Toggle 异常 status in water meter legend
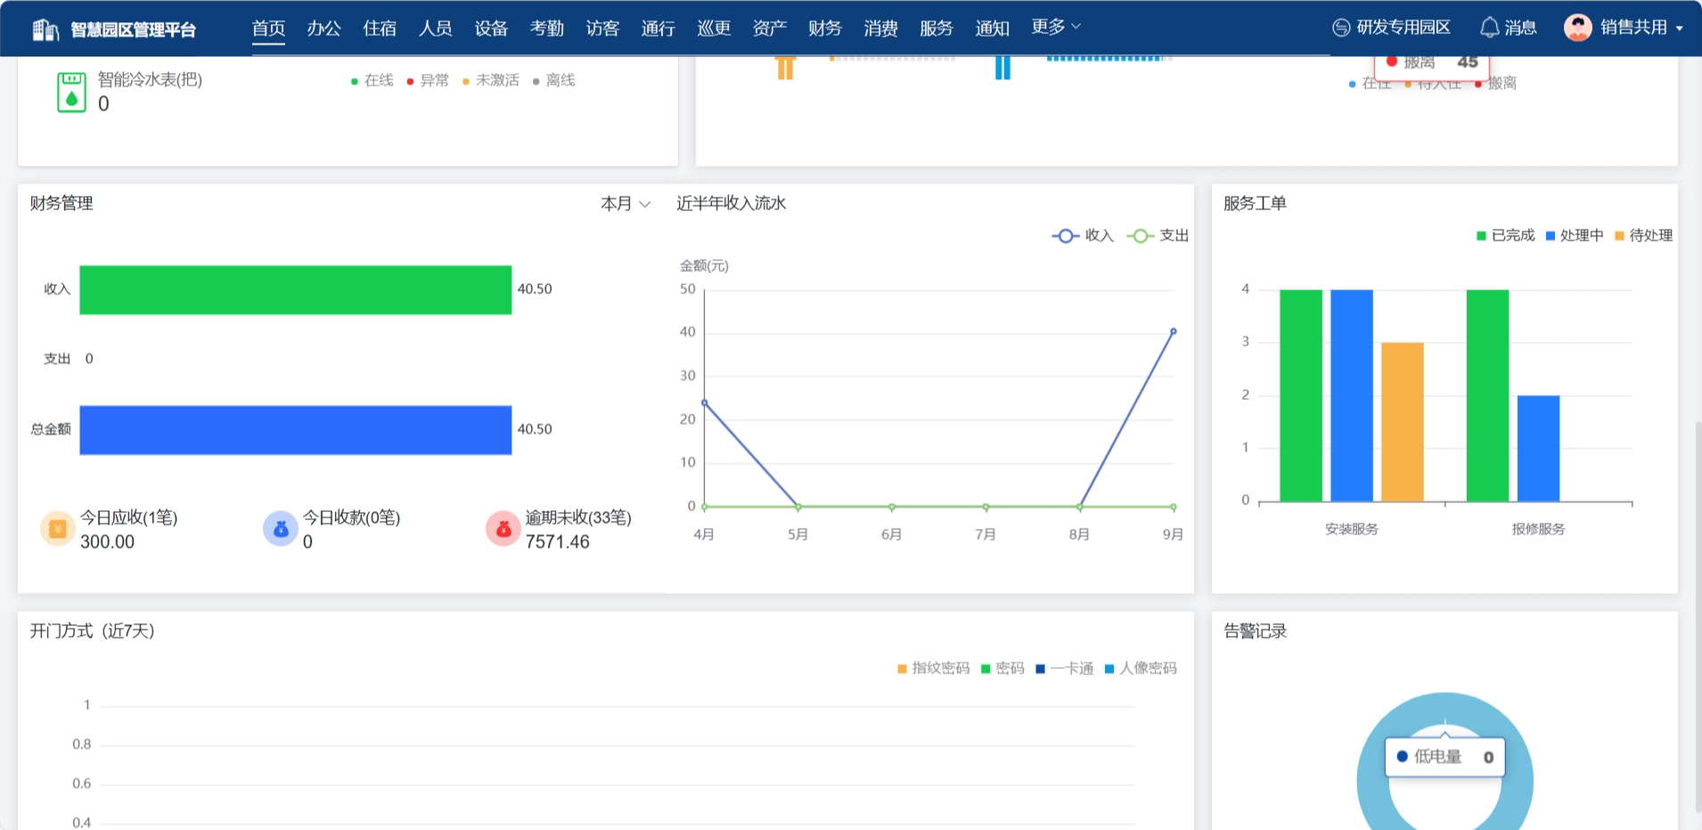The width and height of the screenshot is (1702, 830). pyautogui.click(x=428, y=81)
